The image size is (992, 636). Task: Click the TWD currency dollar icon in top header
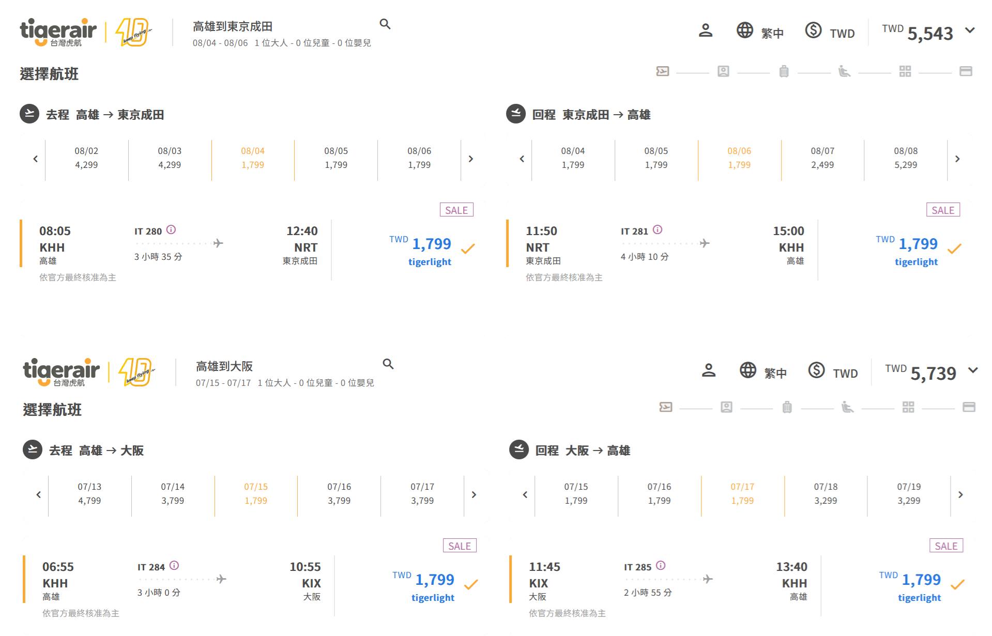(813, 30)
